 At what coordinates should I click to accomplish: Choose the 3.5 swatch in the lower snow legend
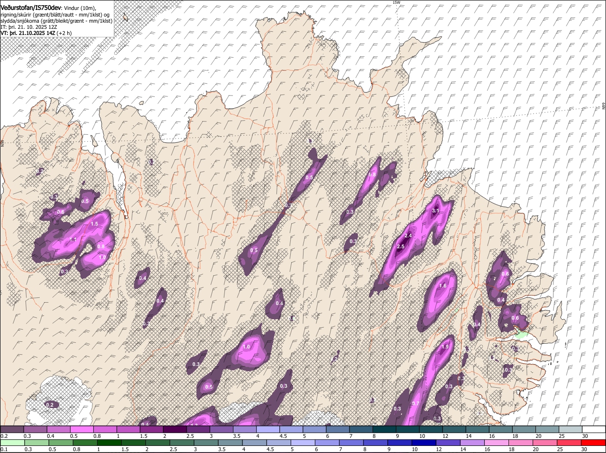[x=231, y=443]
